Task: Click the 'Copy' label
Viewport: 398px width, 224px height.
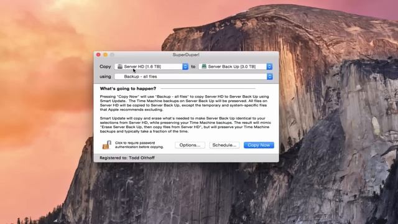Action: coord(105,67)
